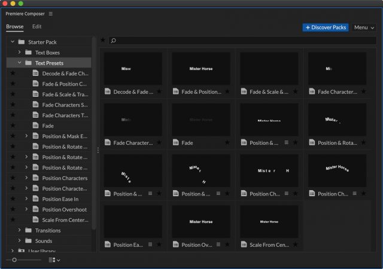Viewport: 383px width, 269px height.
Task: Click the Premiere Composer panel hamburger menu
Action: pos(51,14)
